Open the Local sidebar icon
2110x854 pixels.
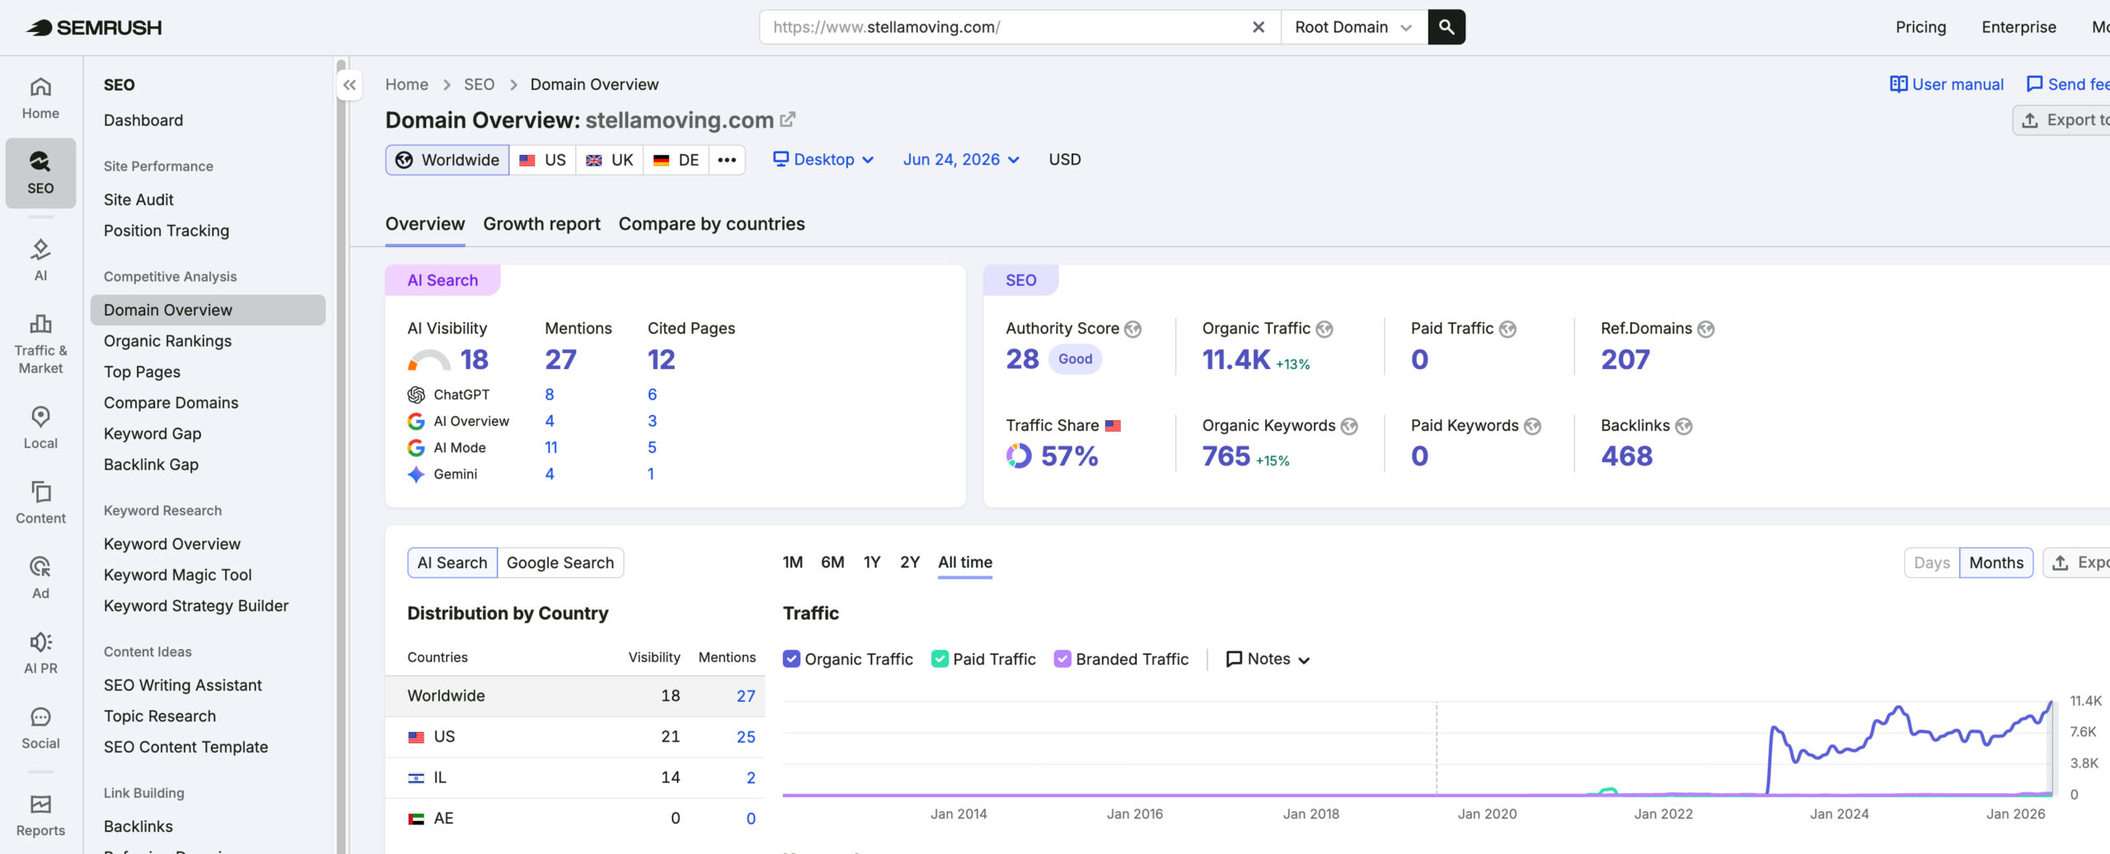[x=40, y=427]
